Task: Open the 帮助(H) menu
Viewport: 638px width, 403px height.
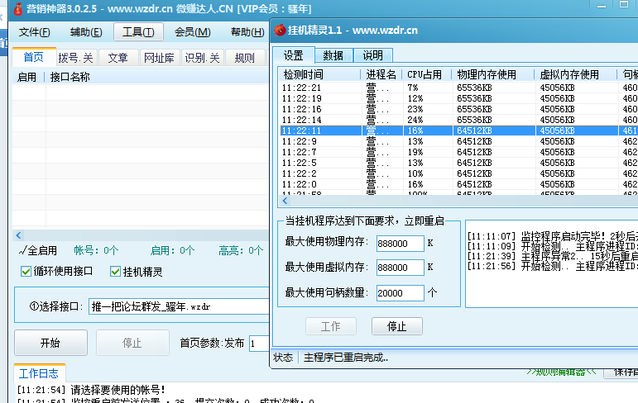Action: (x=247, y=32)
